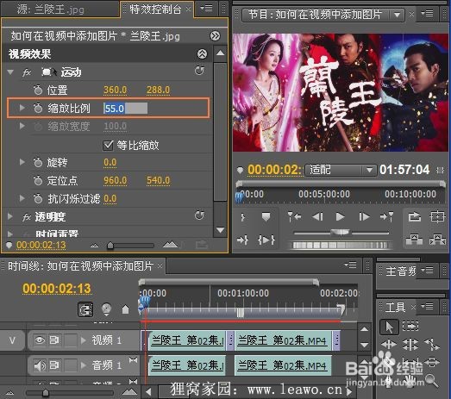
Task: Show the timeline view in Effect Controls
Action: tap(215, 36)
